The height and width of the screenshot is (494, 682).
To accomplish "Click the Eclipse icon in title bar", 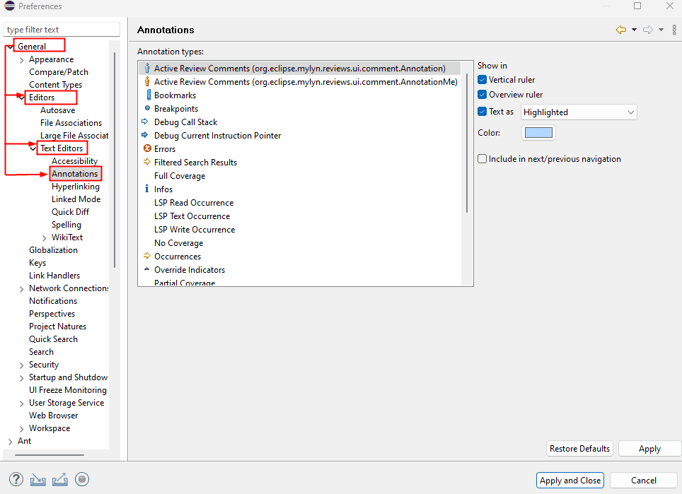I will coord(10,6).
